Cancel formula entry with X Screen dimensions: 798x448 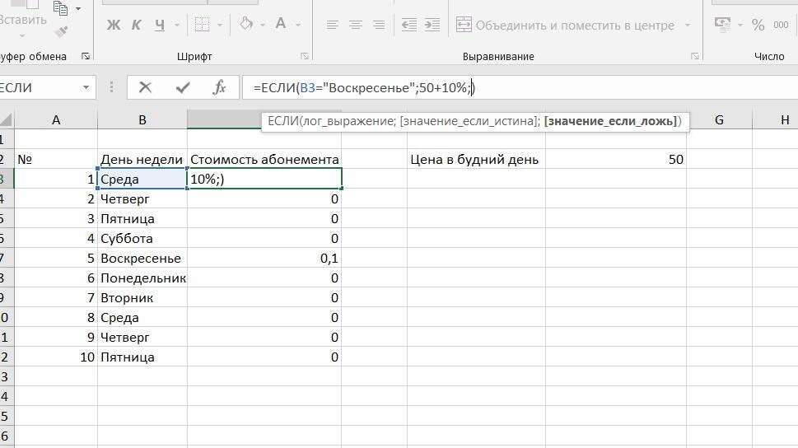pyautogui.click(x=145, y=87)
